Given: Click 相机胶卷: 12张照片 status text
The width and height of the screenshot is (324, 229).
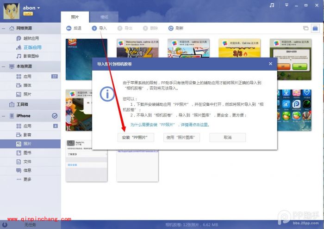Looking at the screenshot, I should (x=192, y=225).
